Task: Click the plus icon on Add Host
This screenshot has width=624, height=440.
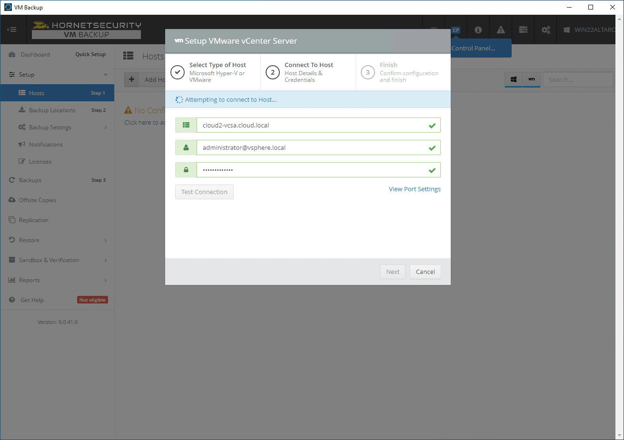Action: (x=132, y=79)
